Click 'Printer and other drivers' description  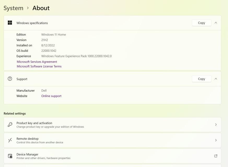[43, 158]
